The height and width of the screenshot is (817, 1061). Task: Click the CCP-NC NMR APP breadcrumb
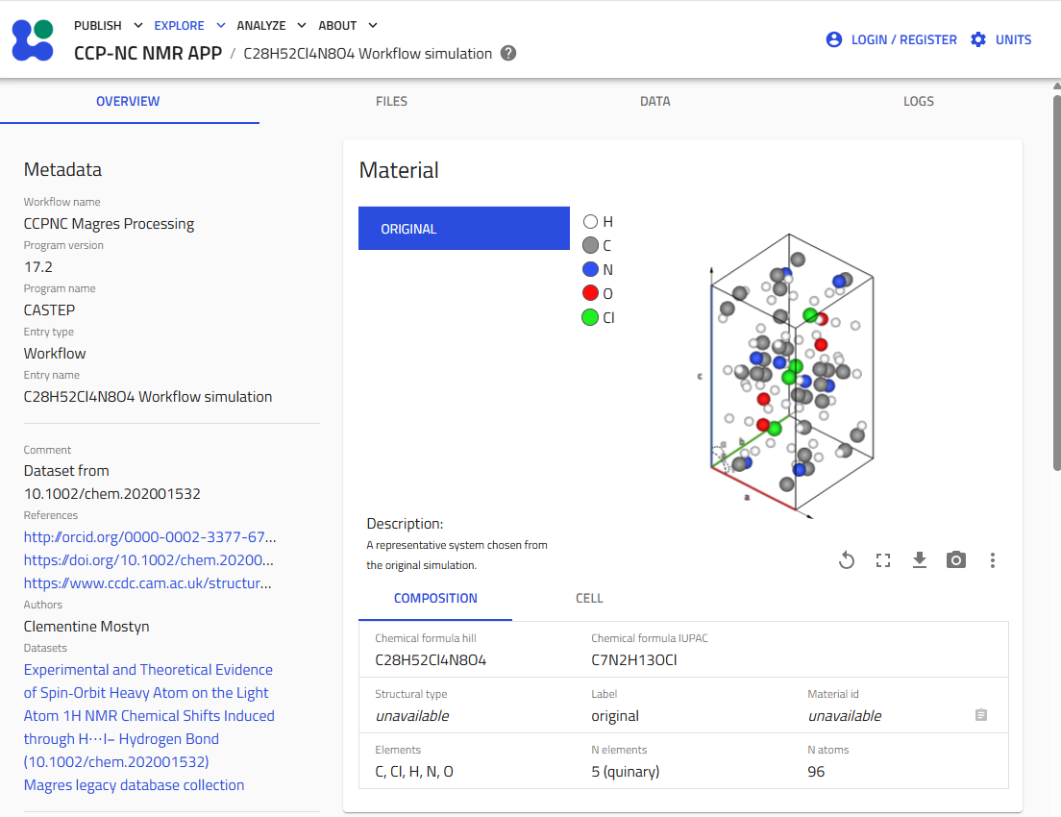[148, 54]
